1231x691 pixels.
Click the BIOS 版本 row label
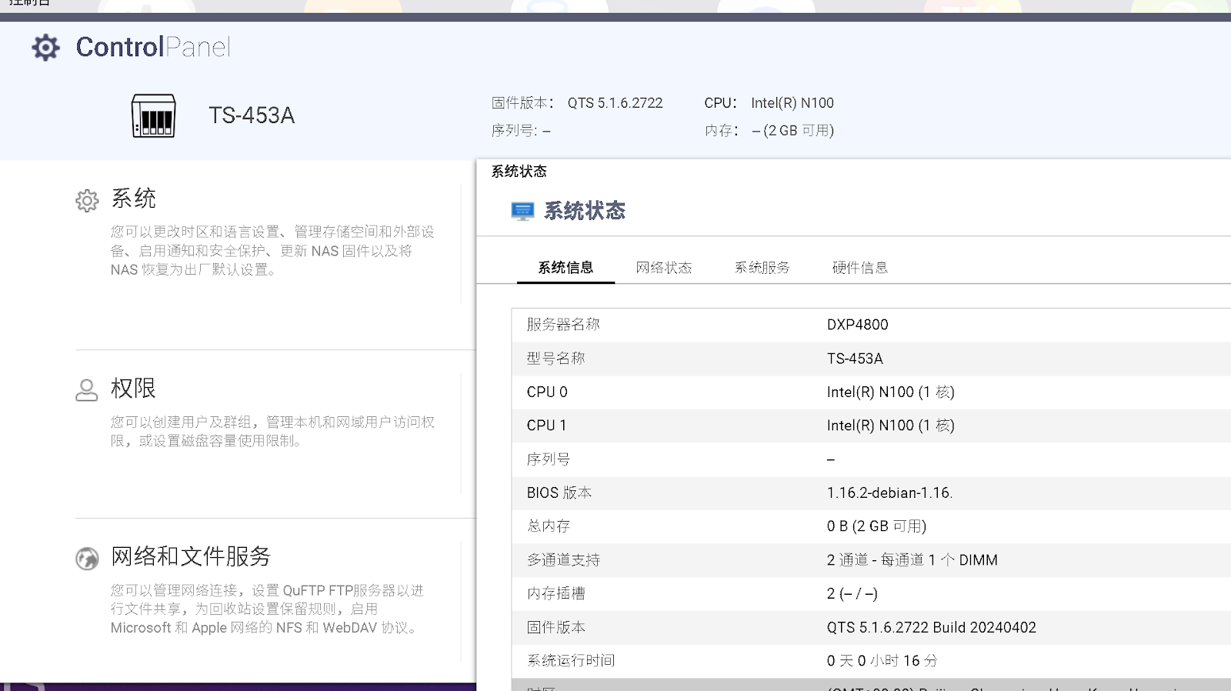coord(559,493)
